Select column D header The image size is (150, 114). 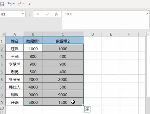pos(93,34)
